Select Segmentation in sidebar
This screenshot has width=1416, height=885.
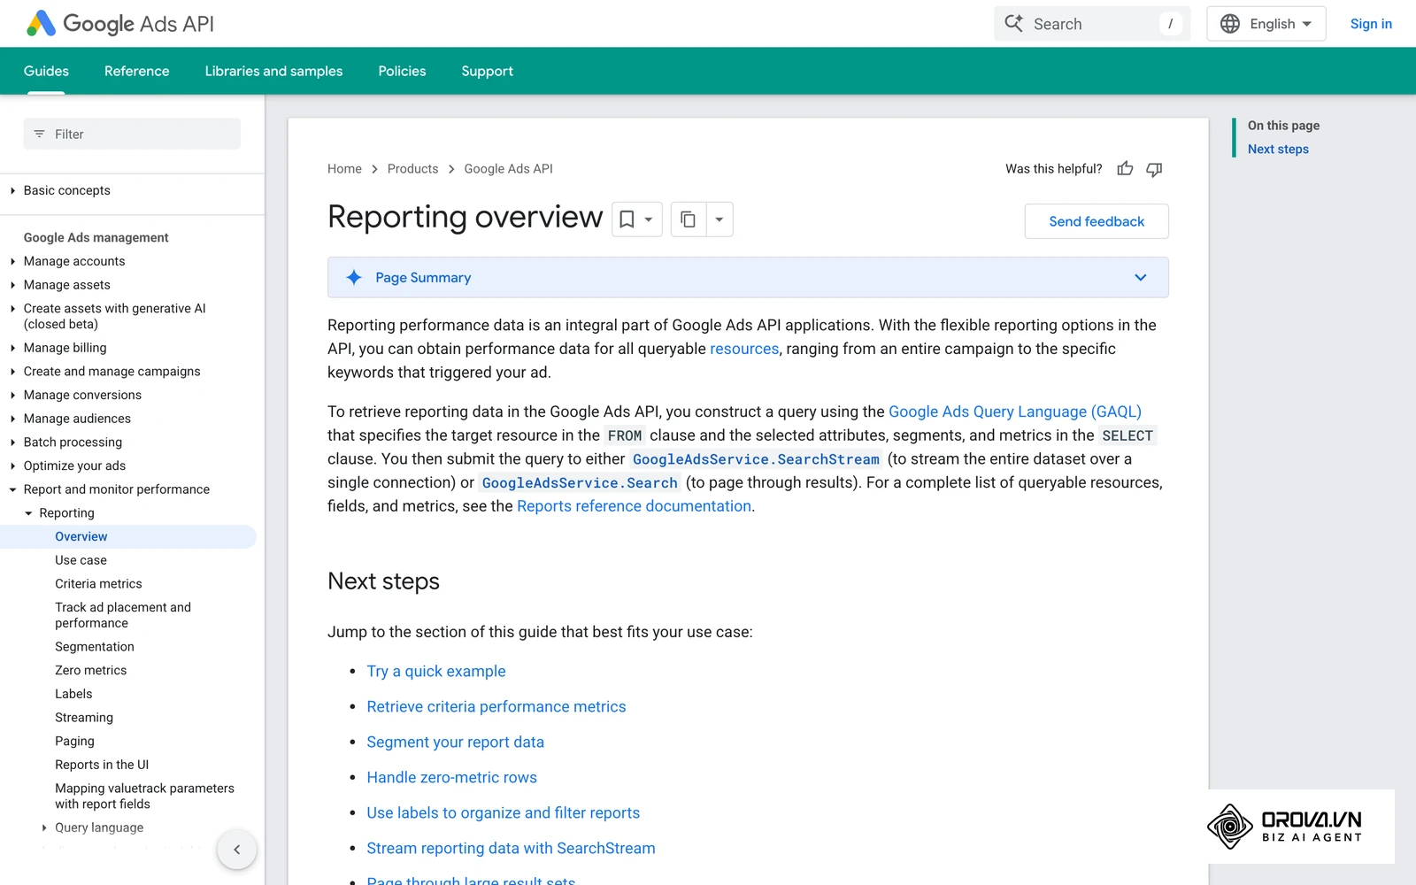[95, 647]
